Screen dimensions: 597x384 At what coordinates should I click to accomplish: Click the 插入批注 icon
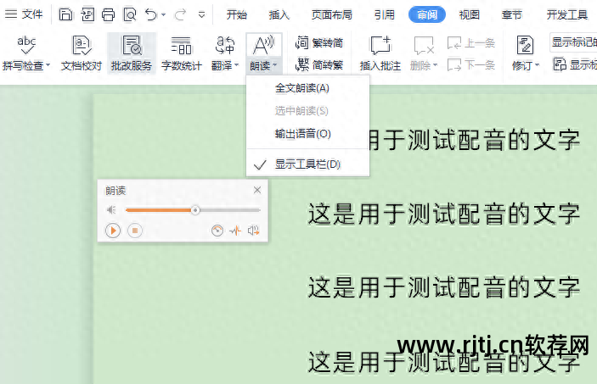coord(380,45)
